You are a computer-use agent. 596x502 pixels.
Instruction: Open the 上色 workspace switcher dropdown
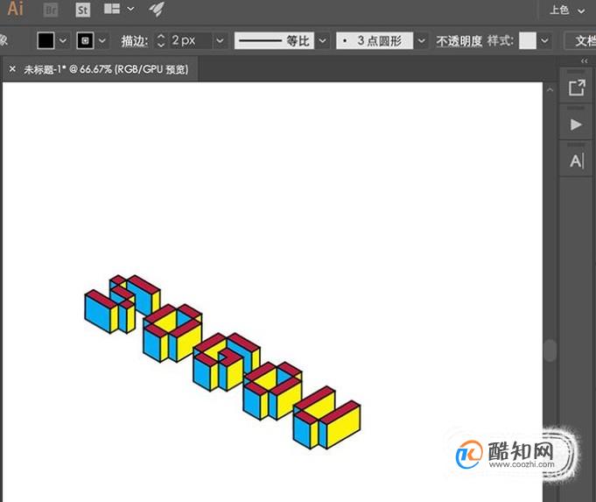[x=566, y=11]
